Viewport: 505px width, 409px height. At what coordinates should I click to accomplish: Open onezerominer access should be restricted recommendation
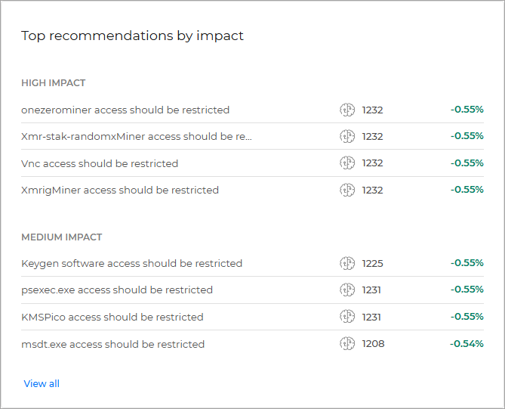(x=125, y=110)
